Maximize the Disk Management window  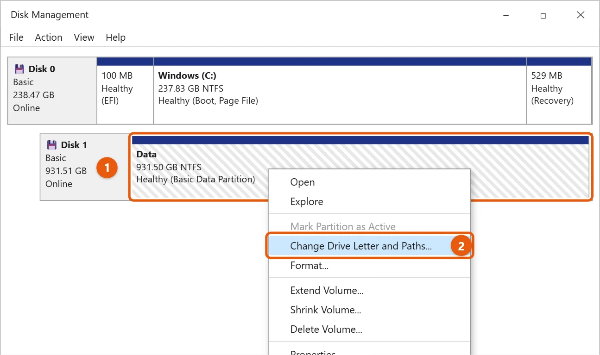543,15
